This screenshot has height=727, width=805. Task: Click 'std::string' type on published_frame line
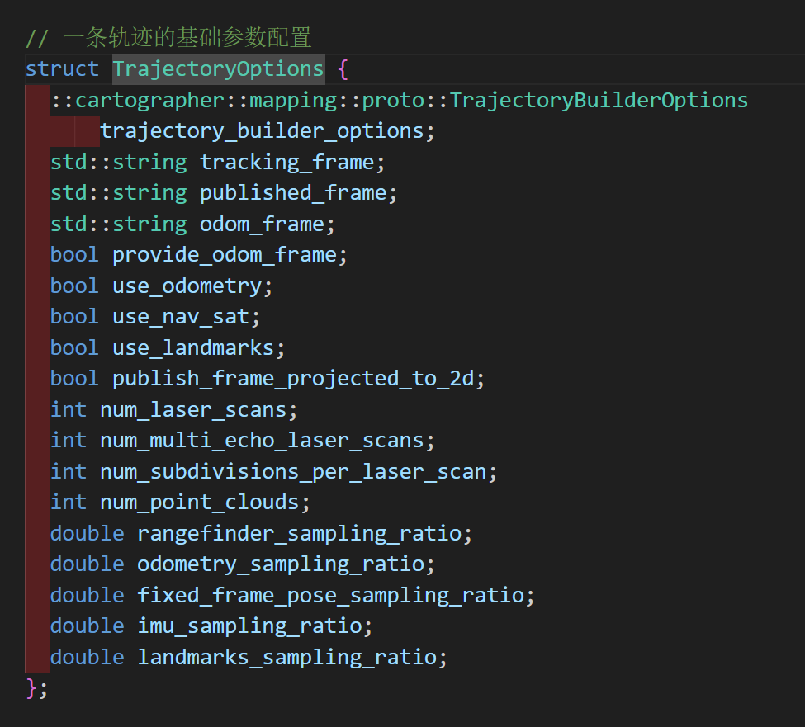pyautogui.click(x=119, y=193)
